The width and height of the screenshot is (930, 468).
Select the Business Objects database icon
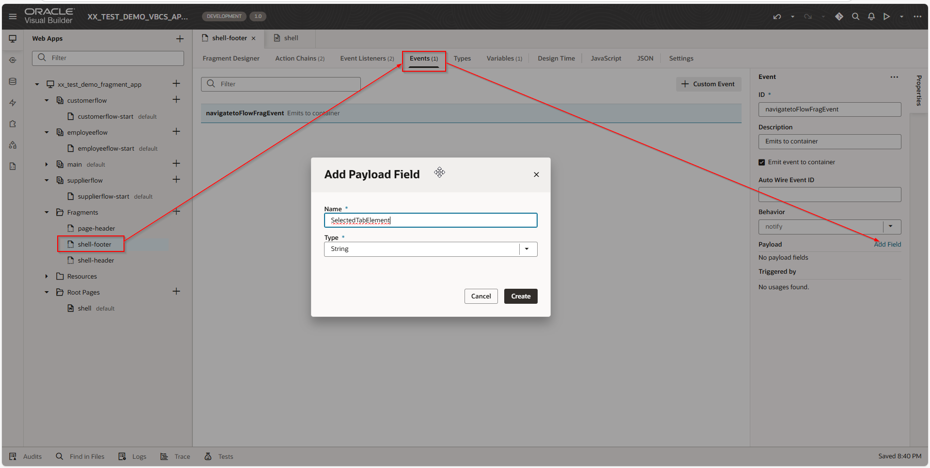[12, 81]
